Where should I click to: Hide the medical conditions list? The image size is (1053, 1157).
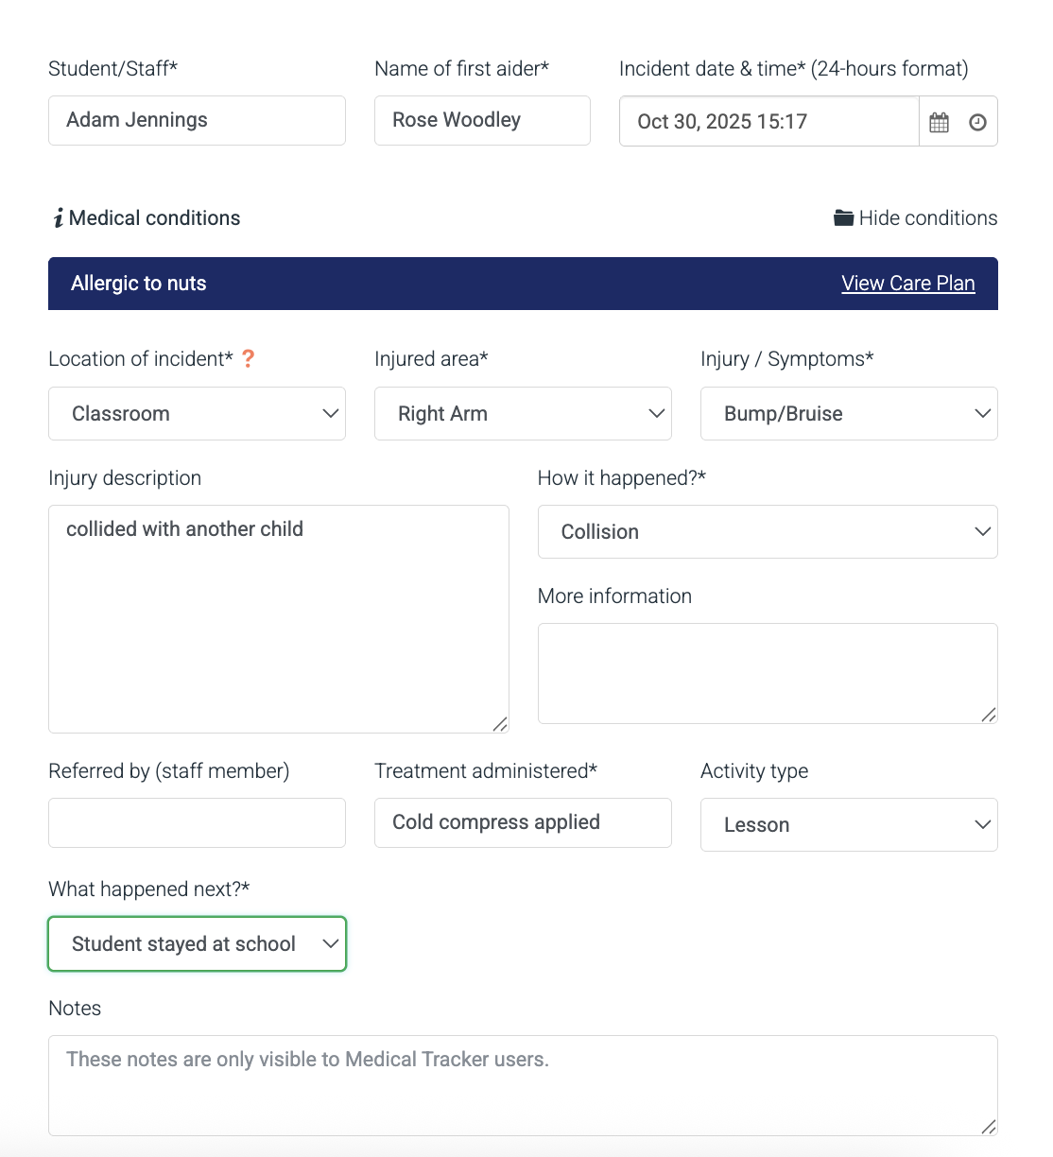click(x=927, y=217)
